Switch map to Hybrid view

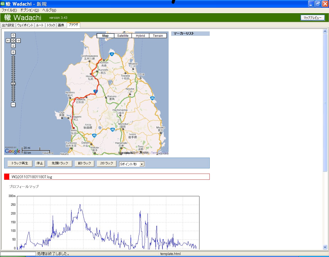(x=140, y=36)
